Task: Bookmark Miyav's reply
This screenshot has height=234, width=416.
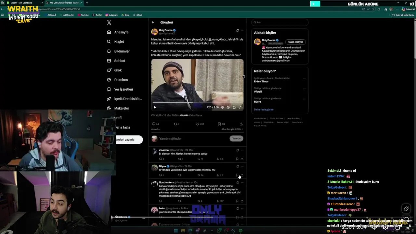Action: tap(237, 175)
